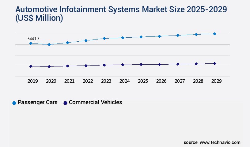The image size is (250, 147).
Task: Click the 5441.3 data value label
Action: point(33,39)
